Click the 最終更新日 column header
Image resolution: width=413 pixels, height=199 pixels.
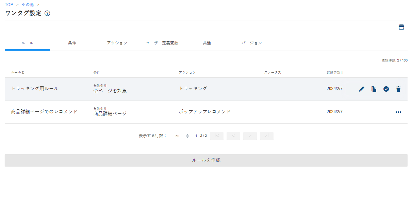pos(335,73)
